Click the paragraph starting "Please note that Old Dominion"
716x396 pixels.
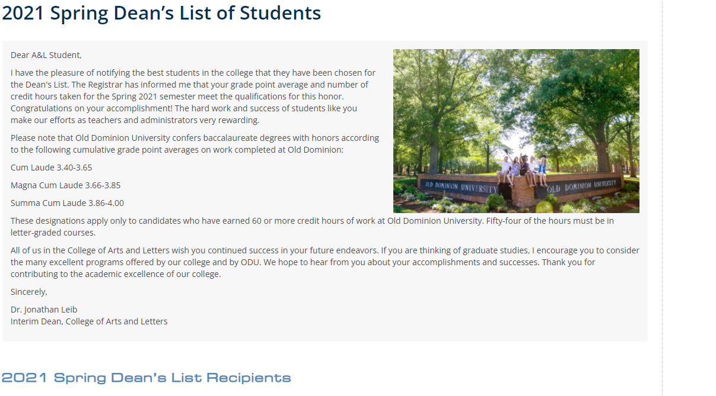click(195, 144)
